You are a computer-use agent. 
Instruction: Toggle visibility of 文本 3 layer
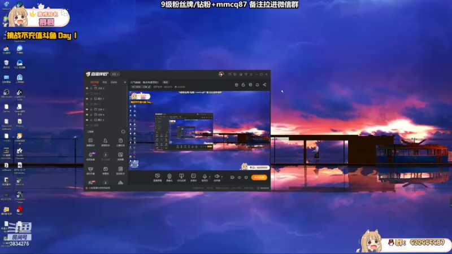87,89
